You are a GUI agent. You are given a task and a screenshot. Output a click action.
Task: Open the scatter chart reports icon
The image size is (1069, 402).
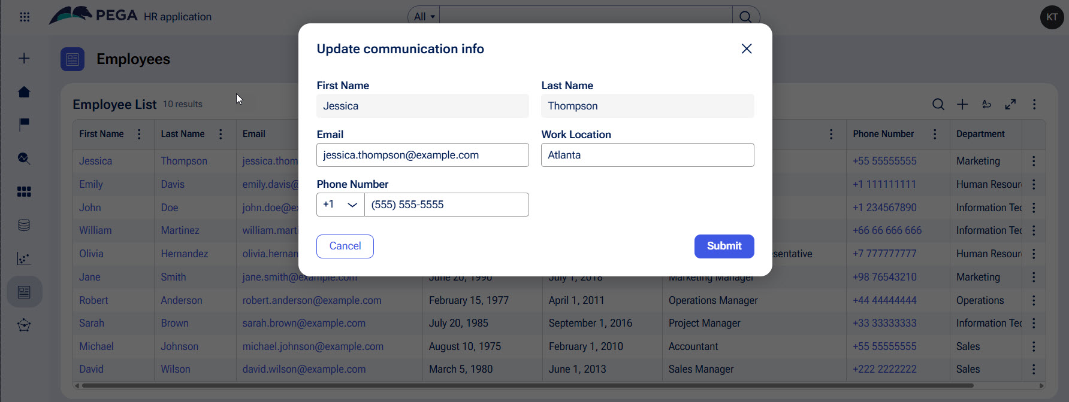pos(24,258)
